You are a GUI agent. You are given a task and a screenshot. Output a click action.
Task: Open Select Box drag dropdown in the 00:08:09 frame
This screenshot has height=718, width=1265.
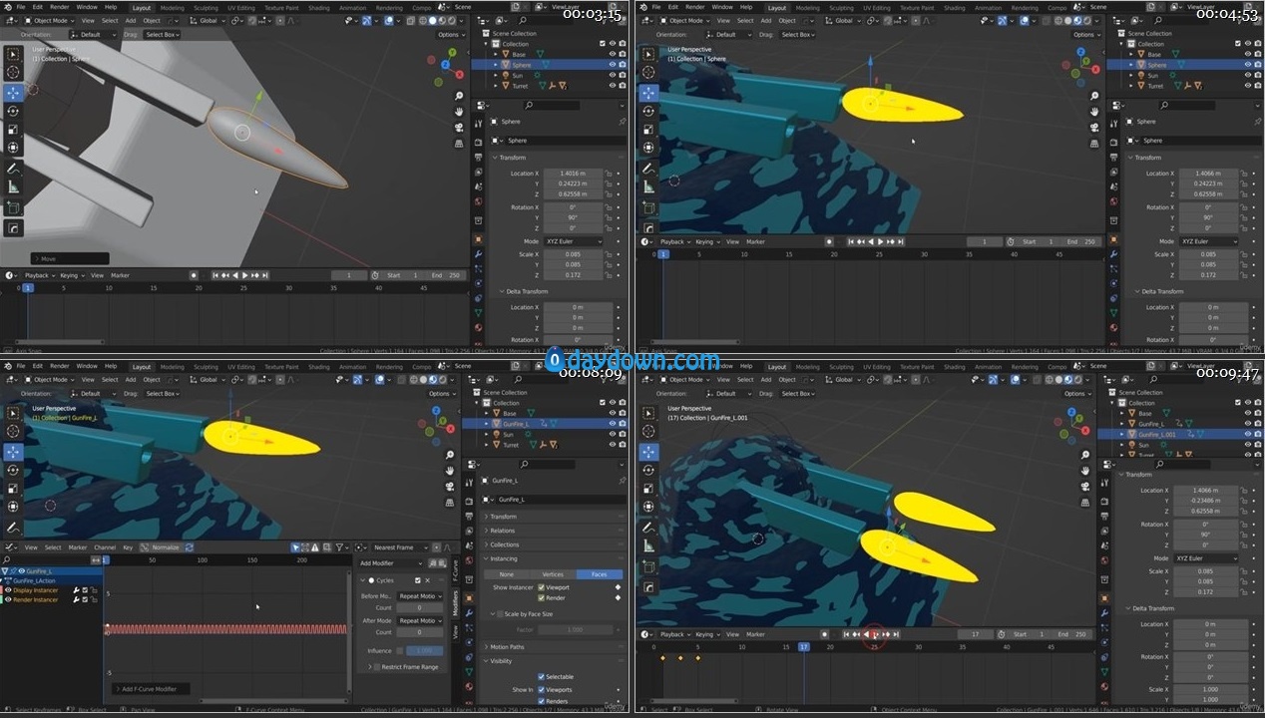(x=162, y=394)
